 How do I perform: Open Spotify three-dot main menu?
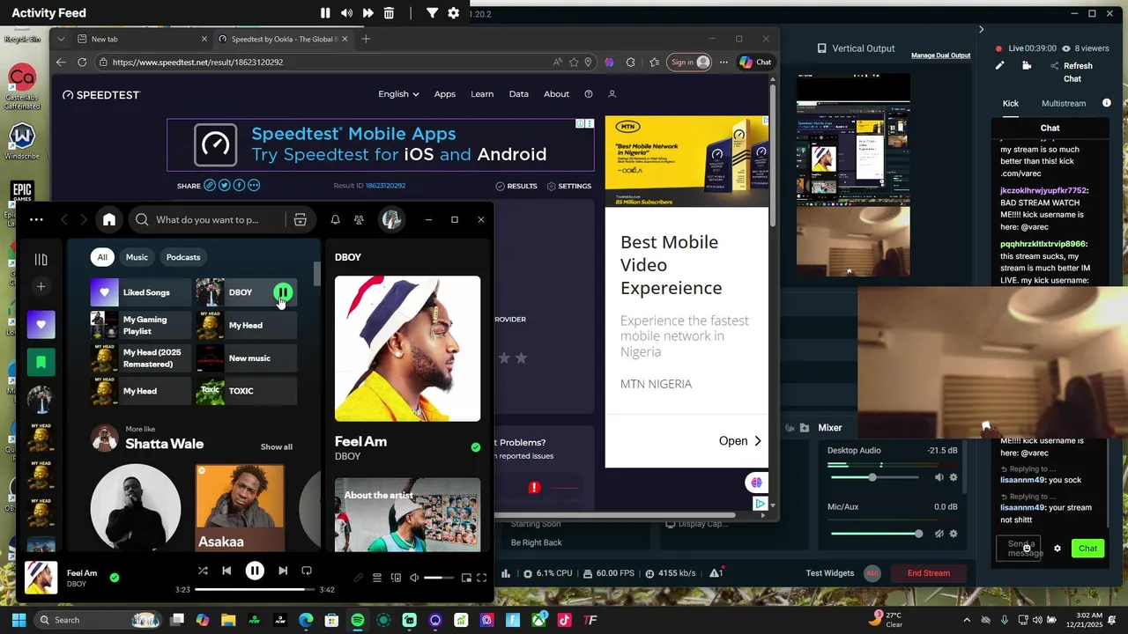pyautogui.click(x=36, y=219)
